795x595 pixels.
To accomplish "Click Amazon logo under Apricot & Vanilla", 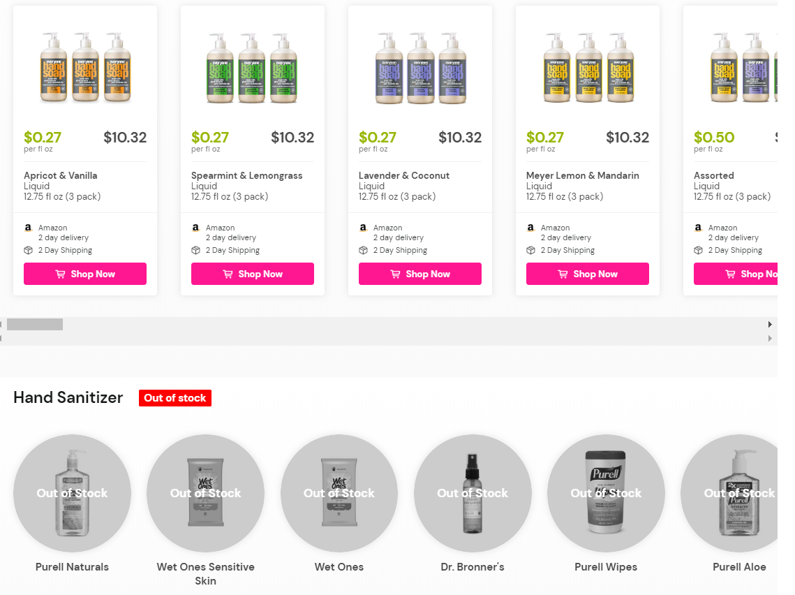I will (x=29, y=228).
